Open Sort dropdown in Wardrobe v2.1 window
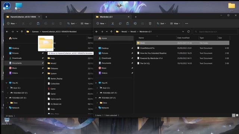Screen dimensions: 239x134 [x=161, y=23]
